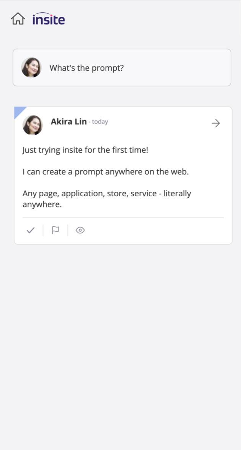The image size is (241, 450).
Task: Select the checkmark icon on Akira's prompt
Action: pos(31,230)
